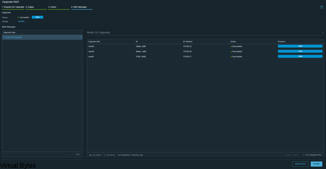Go to next page in Upgrade step list
Image resolution: width=326 pixels, height=169 pixels.
[72, 155]
